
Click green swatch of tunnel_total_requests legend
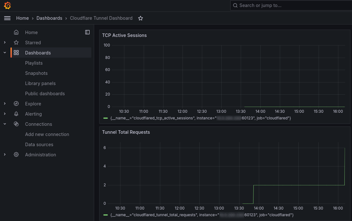pos(106,215)
